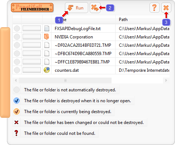The height and width of the screenshot is (145, 175).
Task: Click horizontal scrollbar right arrow
Action: (x=166, y=80)
